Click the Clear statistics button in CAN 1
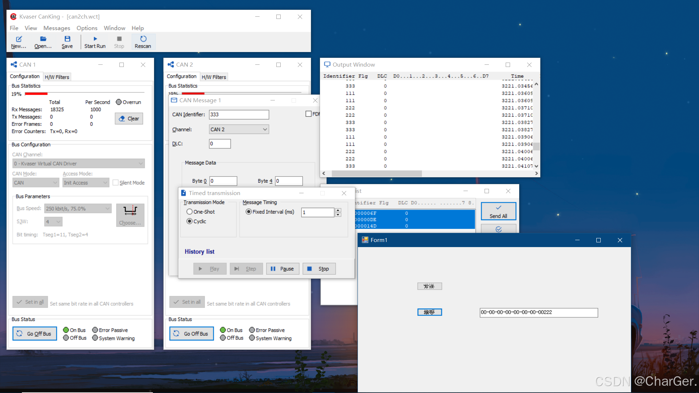Image resolution: width=699 pixels, height=393 pixels. (x=129, y=118)
